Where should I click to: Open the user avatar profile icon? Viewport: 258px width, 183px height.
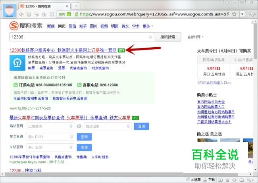coord(10,11)
